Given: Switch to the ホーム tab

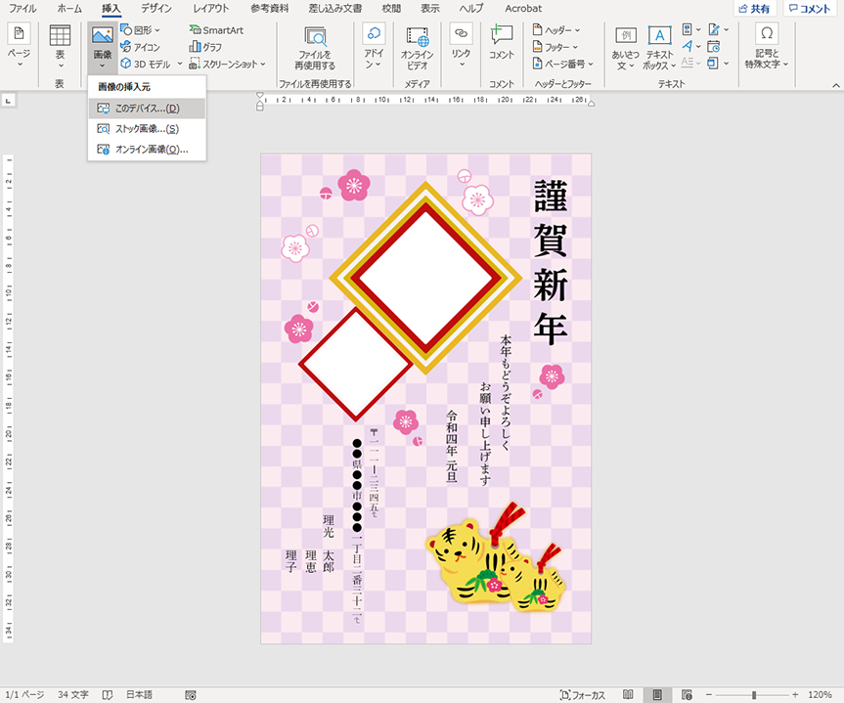Looking at the screenshot, I should click(69, 9).
